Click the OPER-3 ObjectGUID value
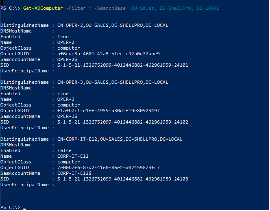 pyautogui.click(x=109, y=111)
